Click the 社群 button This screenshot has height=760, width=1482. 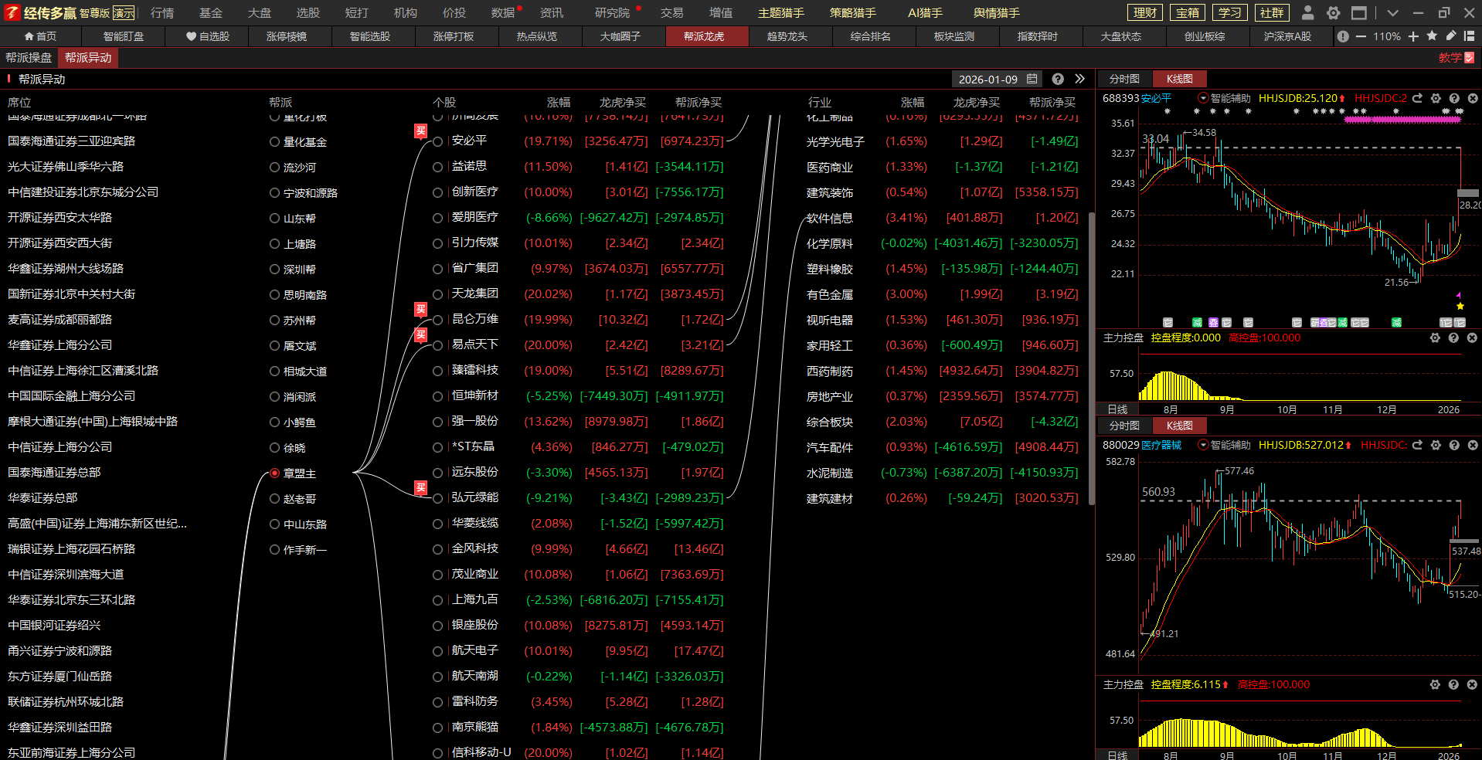click(1271, 13)
